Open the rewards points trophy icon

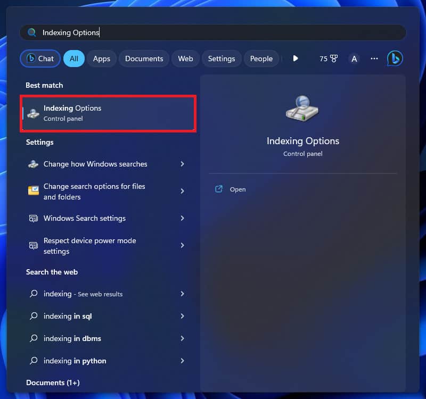click(x=334, y=59)
